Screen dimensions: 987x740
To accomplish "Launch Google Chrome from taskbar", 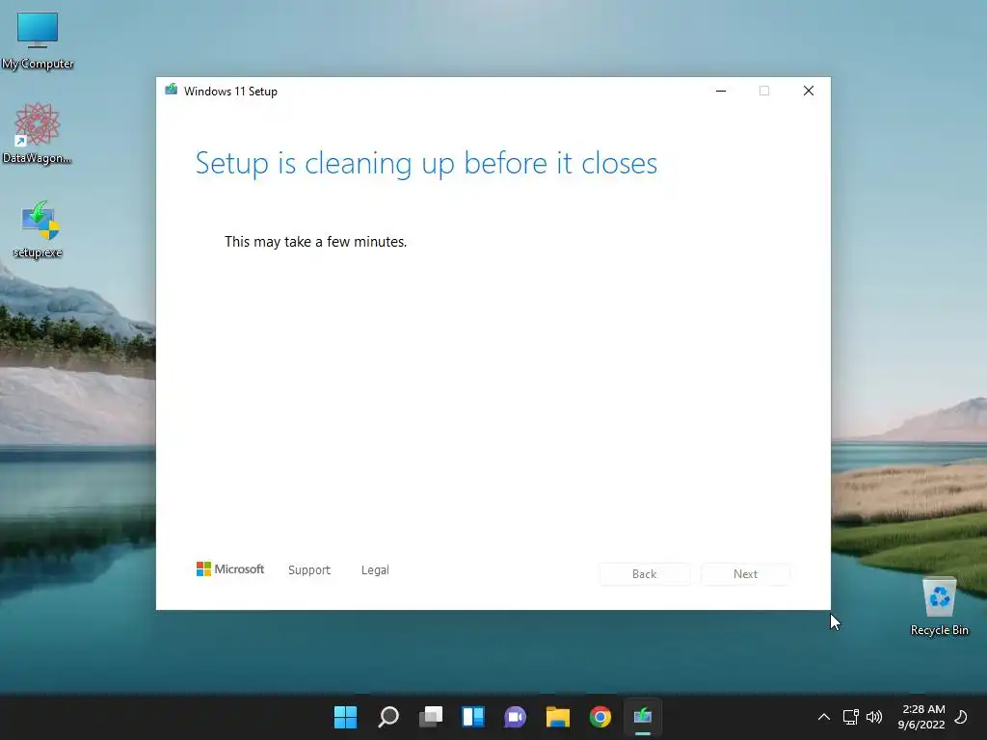I will coord(600,717).
